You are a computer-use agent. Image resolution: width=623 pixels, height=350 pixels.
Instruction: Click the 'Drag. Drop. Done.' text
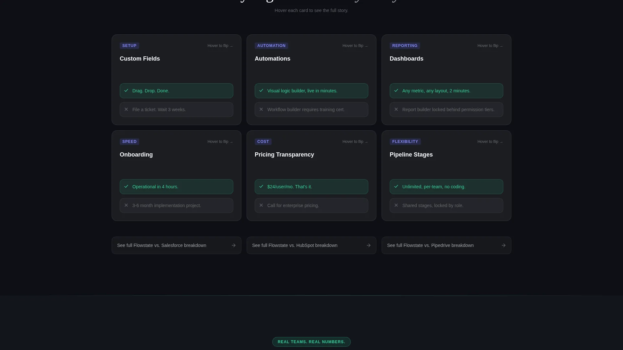(151, 91)
